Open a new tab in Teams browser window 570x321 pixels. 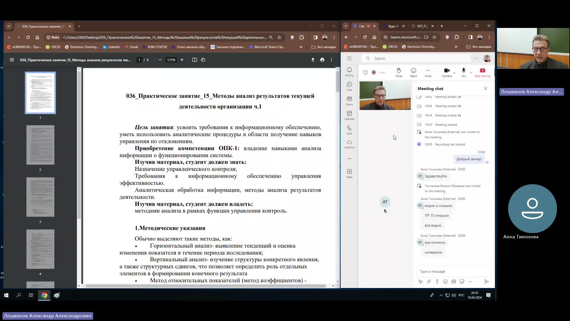click(442, 26)
